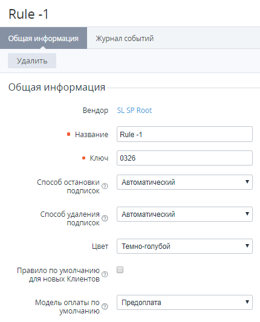Click the Удалить button
Viewport: 260px width, 322px height.
click(x=32, y=61)
